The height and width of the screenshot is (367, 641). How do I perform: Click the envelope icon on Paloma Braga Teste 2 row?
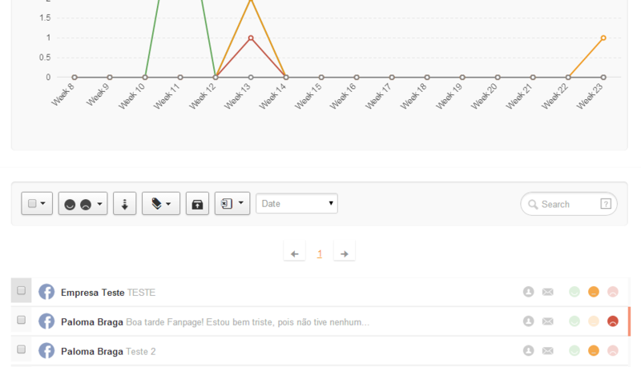tap(548, 350)
